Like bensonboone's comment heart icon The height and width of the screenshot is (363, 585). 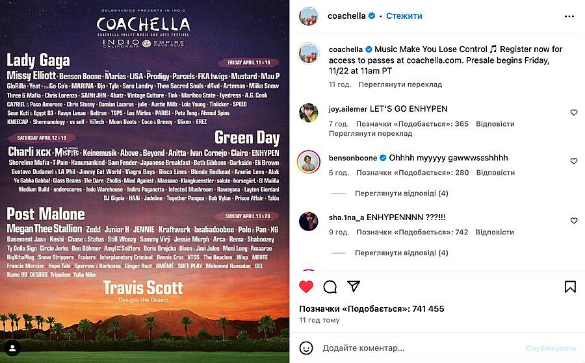[574, 161]
